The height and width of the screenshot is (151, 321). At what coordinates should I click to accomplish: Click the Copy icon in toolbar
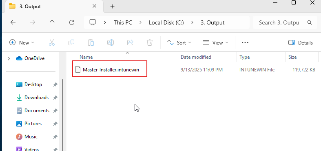pos(71,42)
